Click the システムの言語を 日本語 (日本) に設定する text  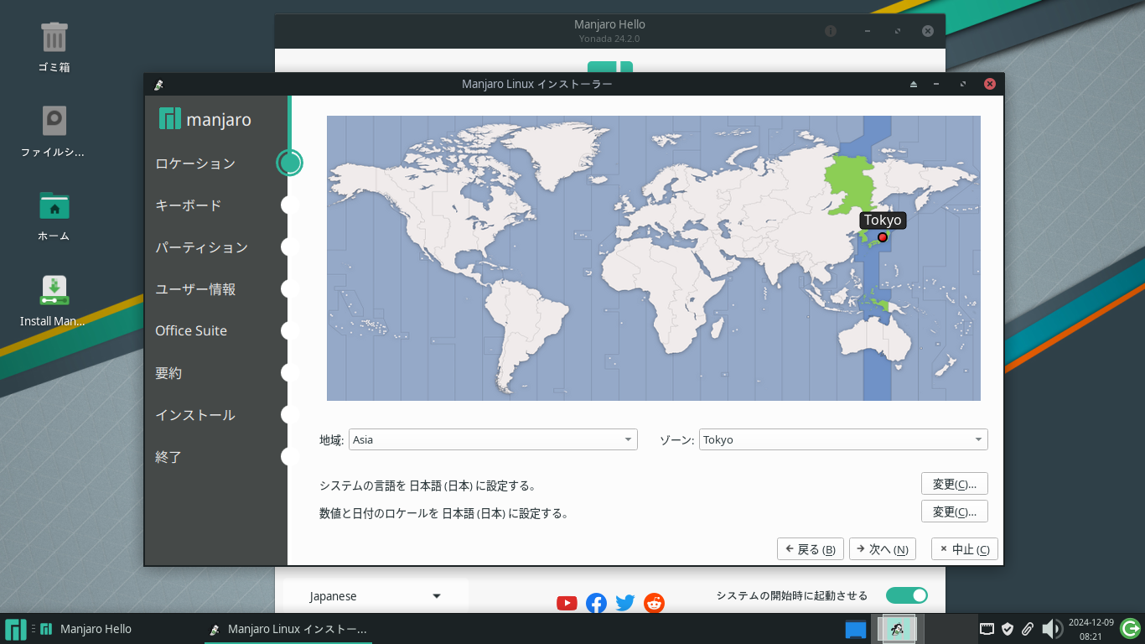427,486
